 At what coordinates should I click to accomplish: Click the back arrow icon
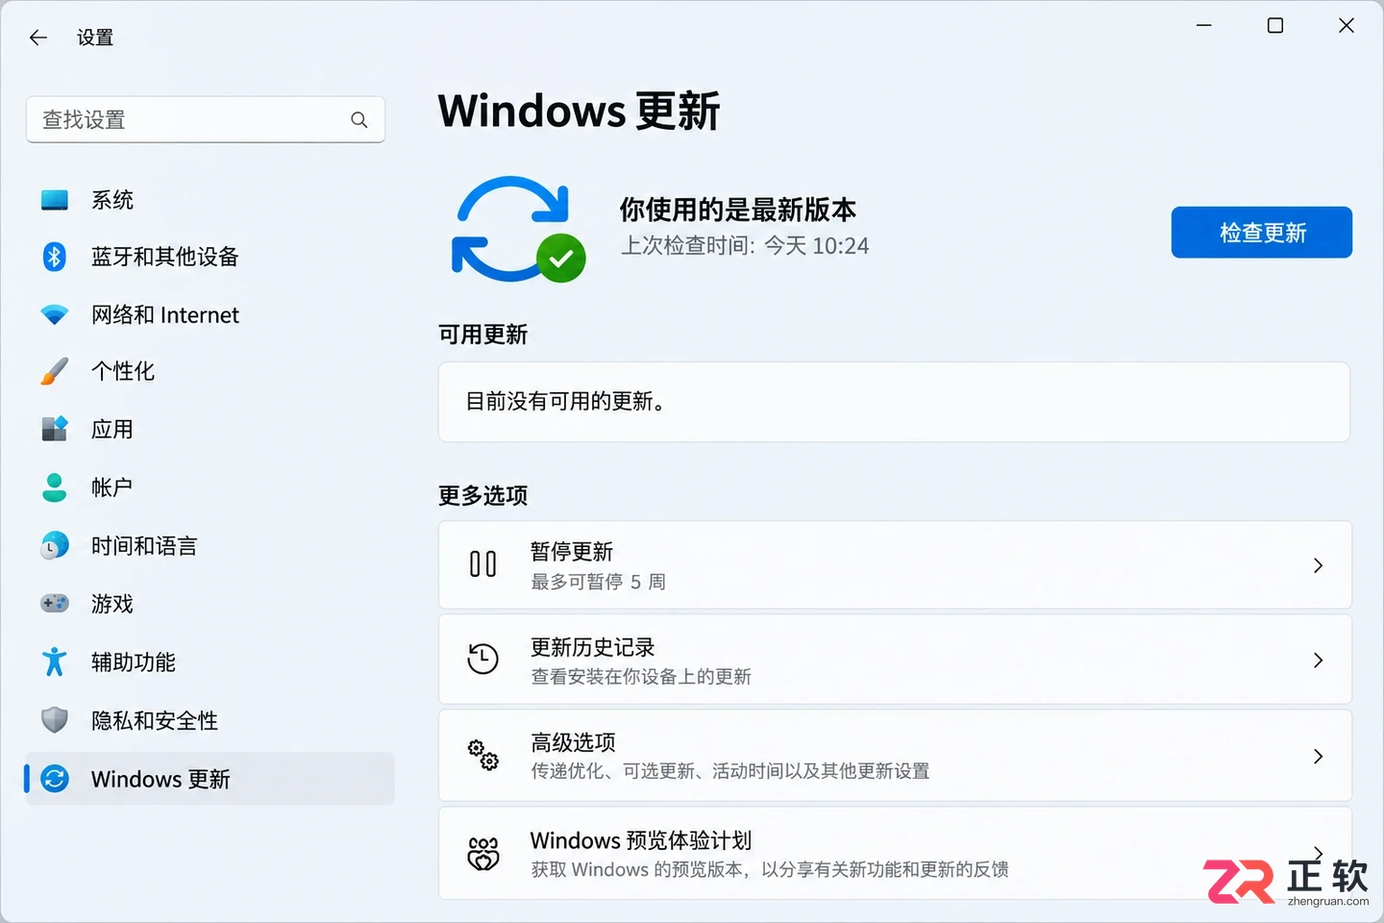[x=38, y=37]
